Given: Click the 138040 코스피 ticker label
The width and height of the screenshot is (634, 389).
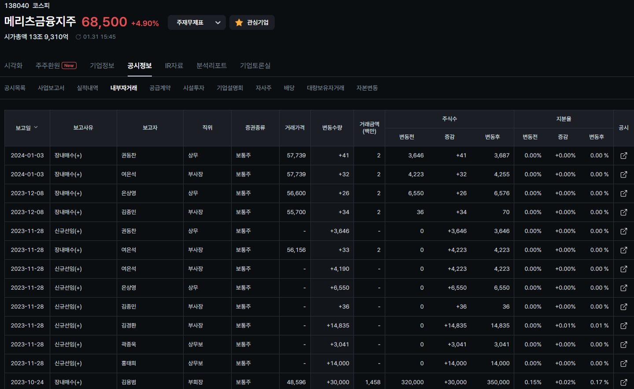Looking at the screenshot, I should (27, 6).
